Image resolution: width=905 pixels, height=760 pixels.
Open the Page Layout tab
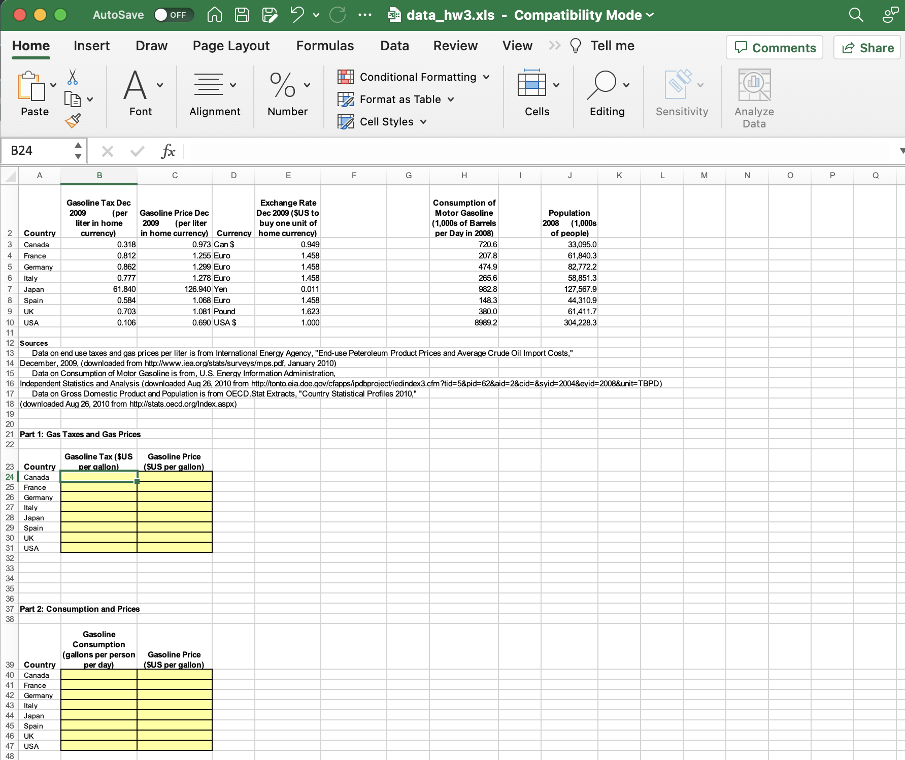pos(231,46)
